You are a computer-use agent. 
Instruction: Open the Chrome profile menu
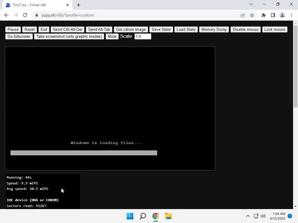click(282, 15)
